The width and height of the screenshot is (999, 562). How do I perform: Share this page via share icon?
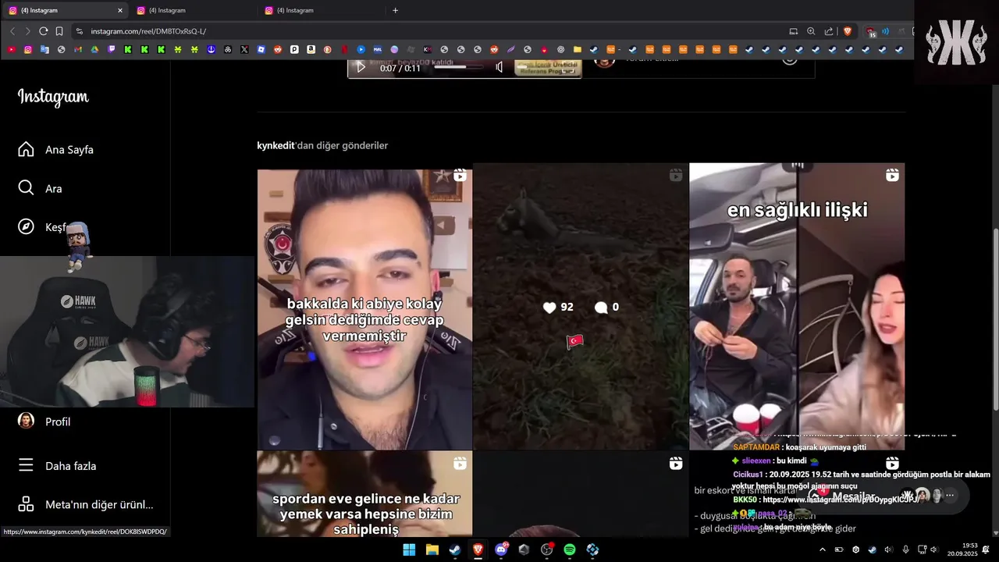(x=829, y=31)
